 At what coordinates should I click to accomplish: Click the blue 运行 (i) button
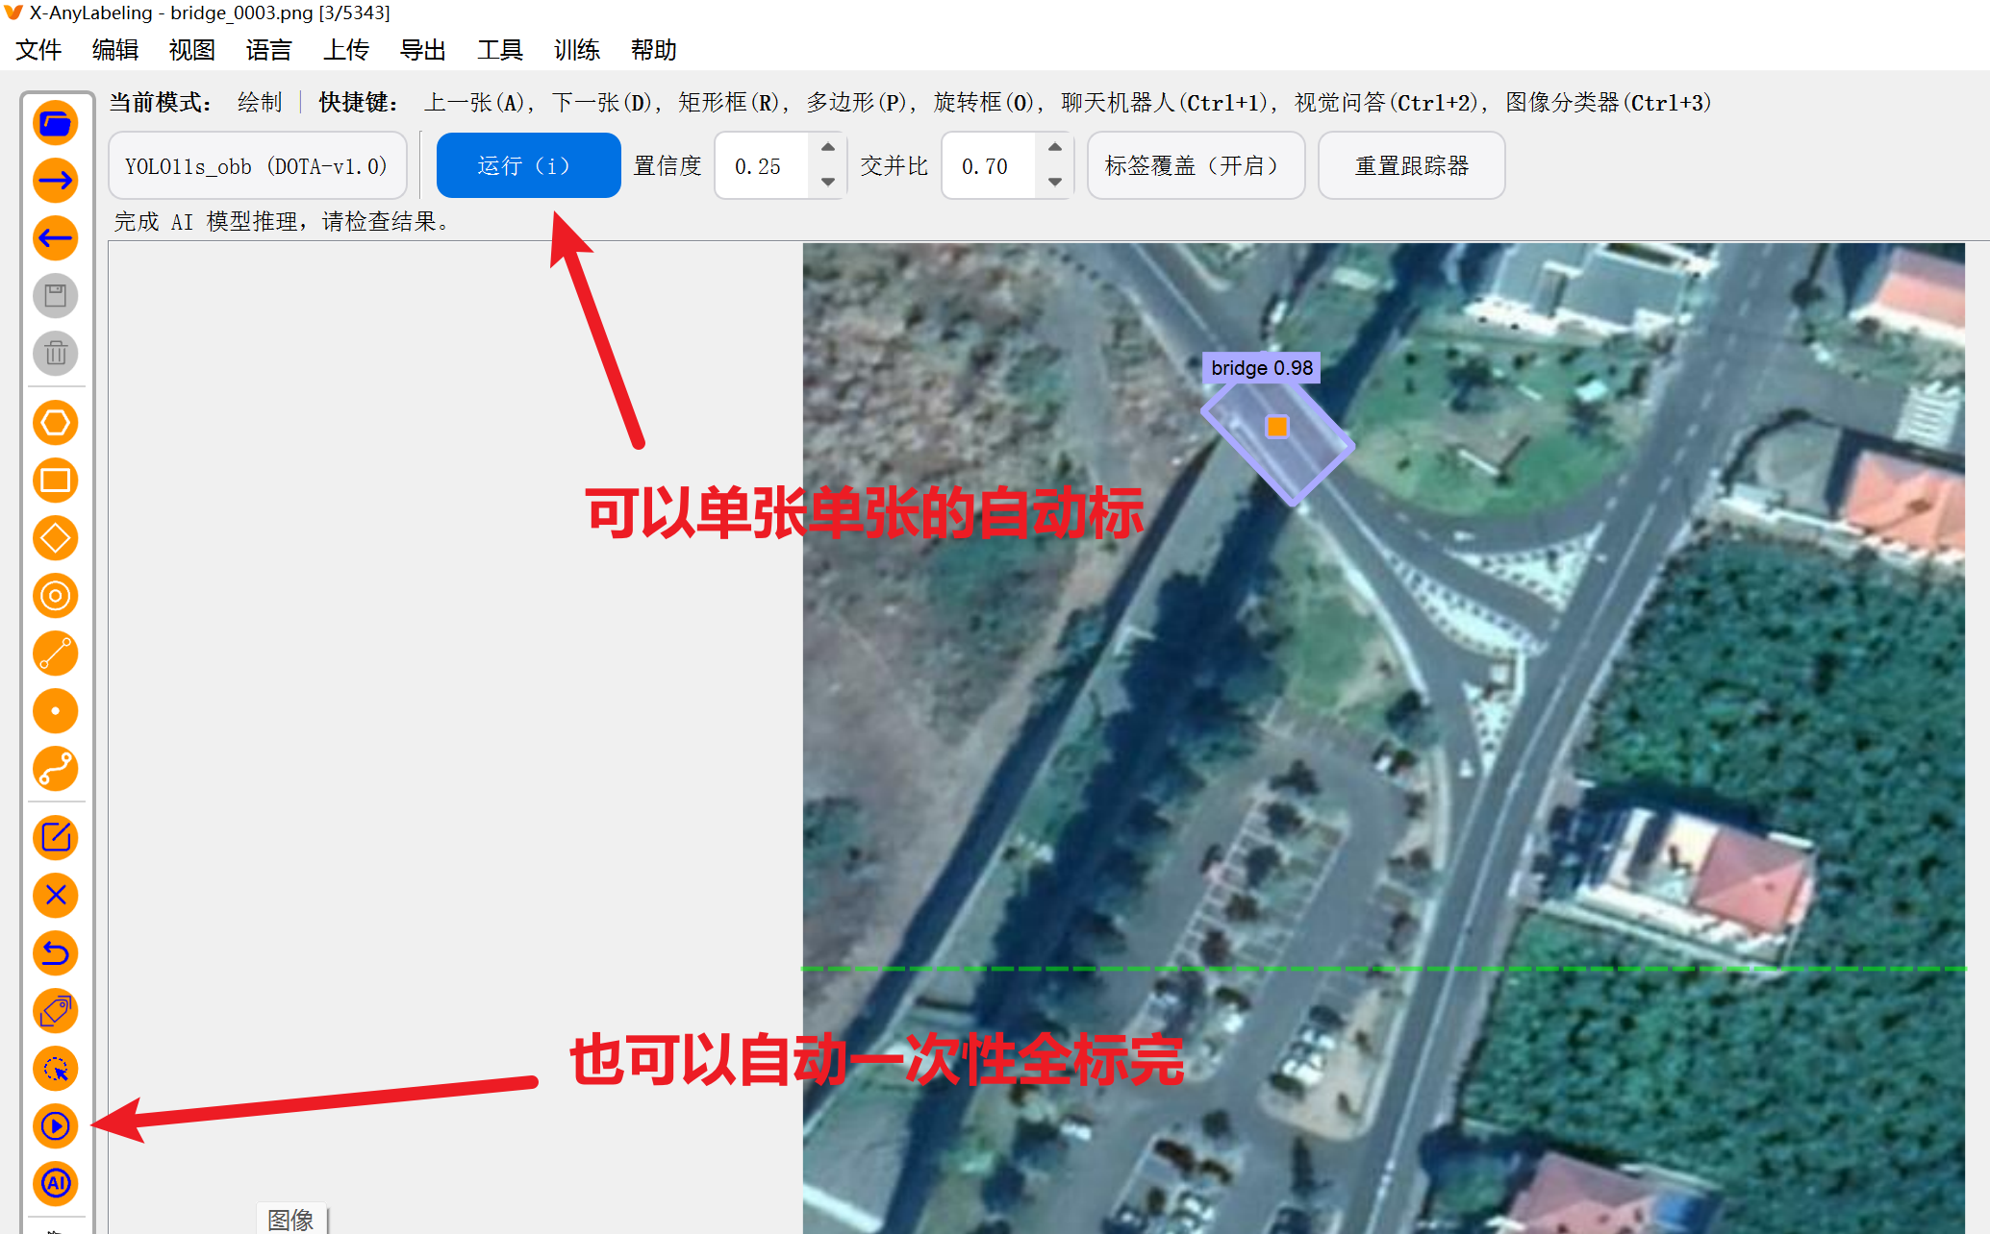pos(528,166)
